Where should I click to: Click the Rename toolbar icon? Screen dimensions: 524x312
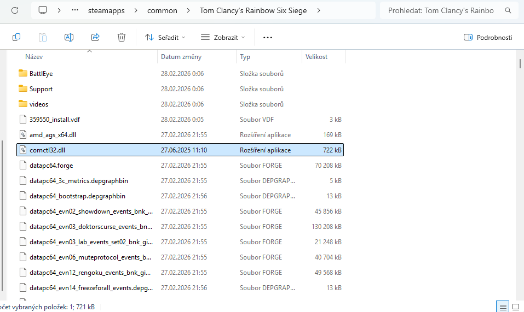click(69, 37)
